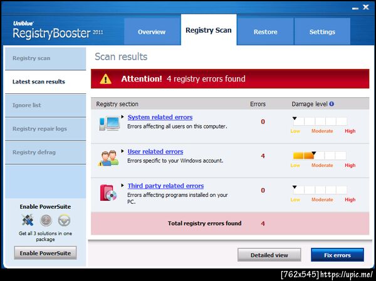The image size is (376, 281).
Task: Click the Third party errors disc icon
Action: pos(108,193)
